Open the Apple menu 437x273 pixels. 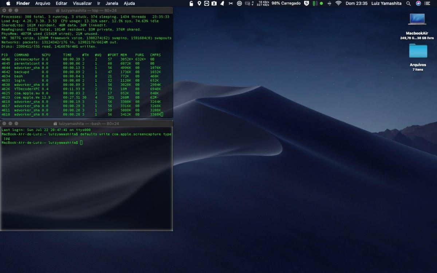(x=8, y=3)
